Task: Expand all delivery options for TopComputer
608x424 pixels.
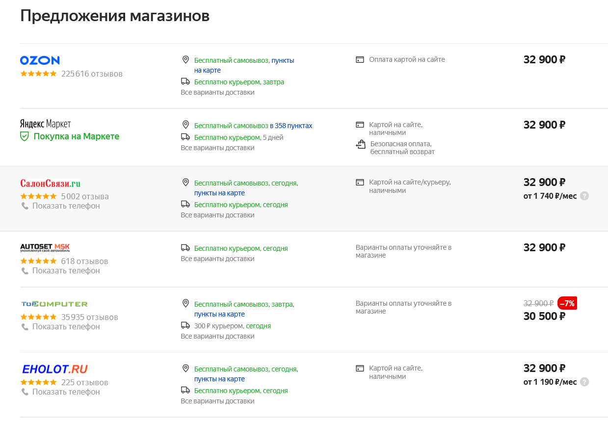Action: [217, 336]
